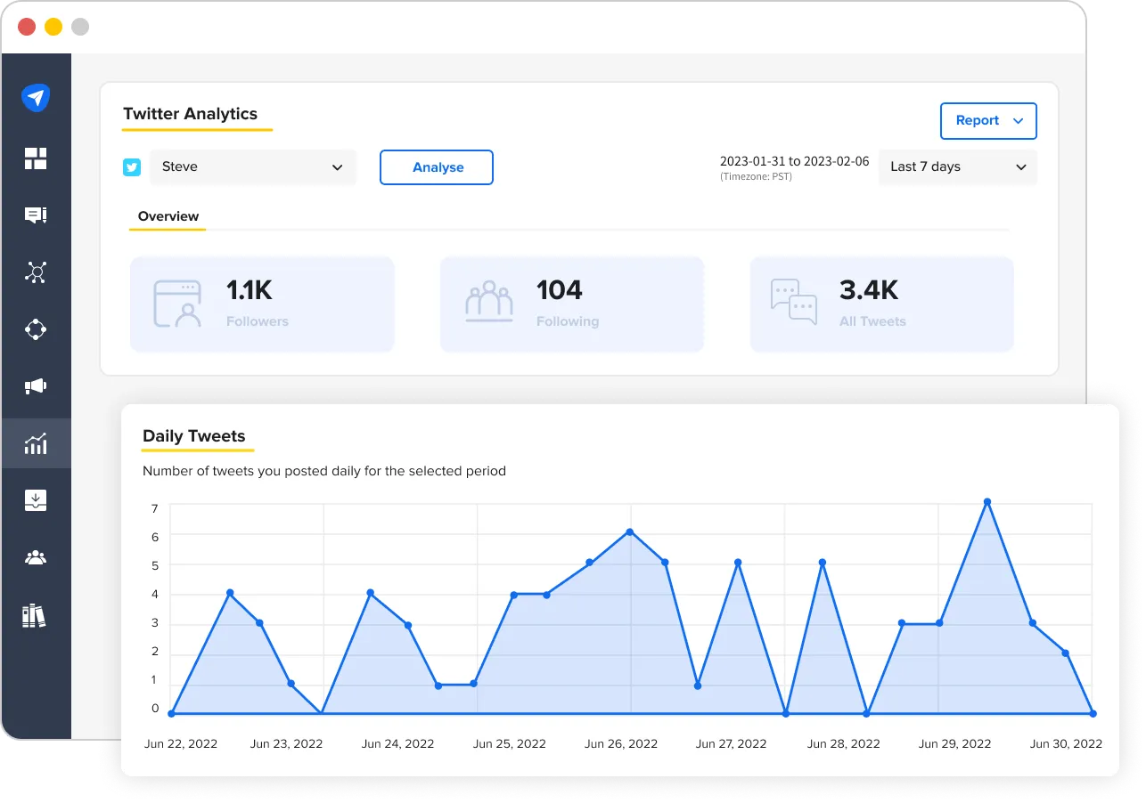Click the yellow traffic light window control
This screenshot has height=803, width=1146.
[53, 26]
